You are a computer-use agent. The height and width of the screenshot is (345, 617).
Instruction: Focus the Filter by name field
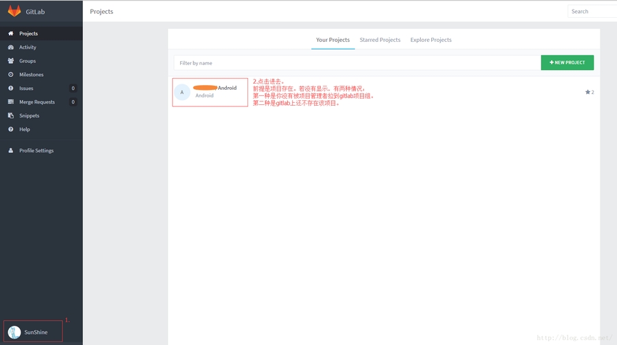(356, 63)
